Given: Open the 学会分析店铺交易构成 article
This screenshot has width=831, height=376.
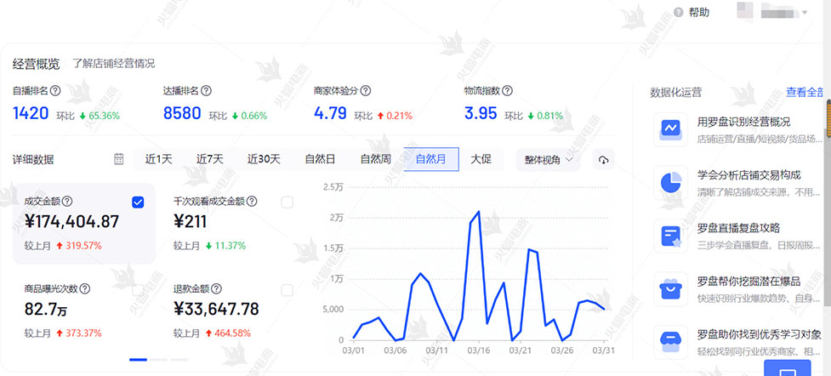Looking at the screenshot, I should [x=748, y=175].
